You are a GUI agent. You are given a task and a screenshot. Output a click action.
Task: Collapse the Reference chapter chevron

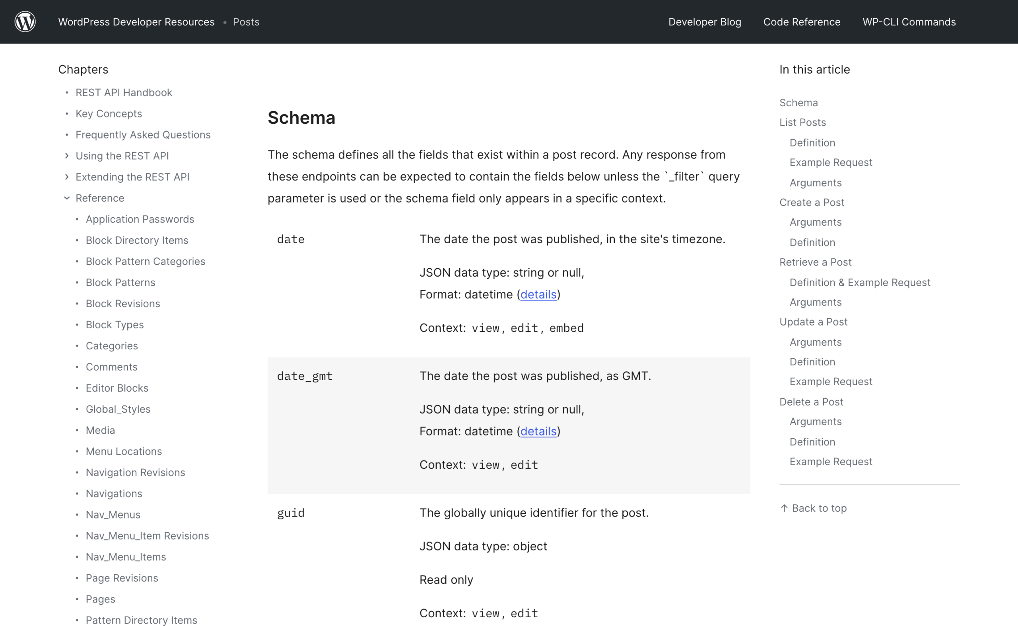(x=67, y=198)
